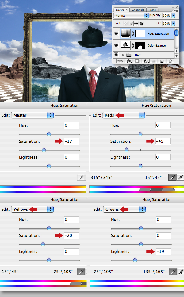
Task: Create a new layer icon
Action: [x=162, y=61]
